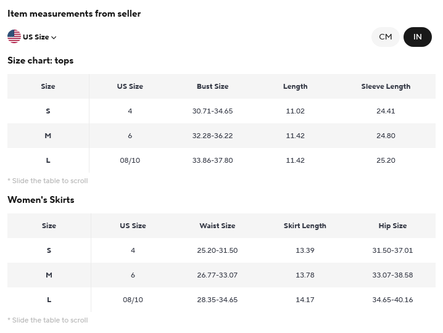
Task: Click the Bust Size column header
Action: click(x=212, y=86)
